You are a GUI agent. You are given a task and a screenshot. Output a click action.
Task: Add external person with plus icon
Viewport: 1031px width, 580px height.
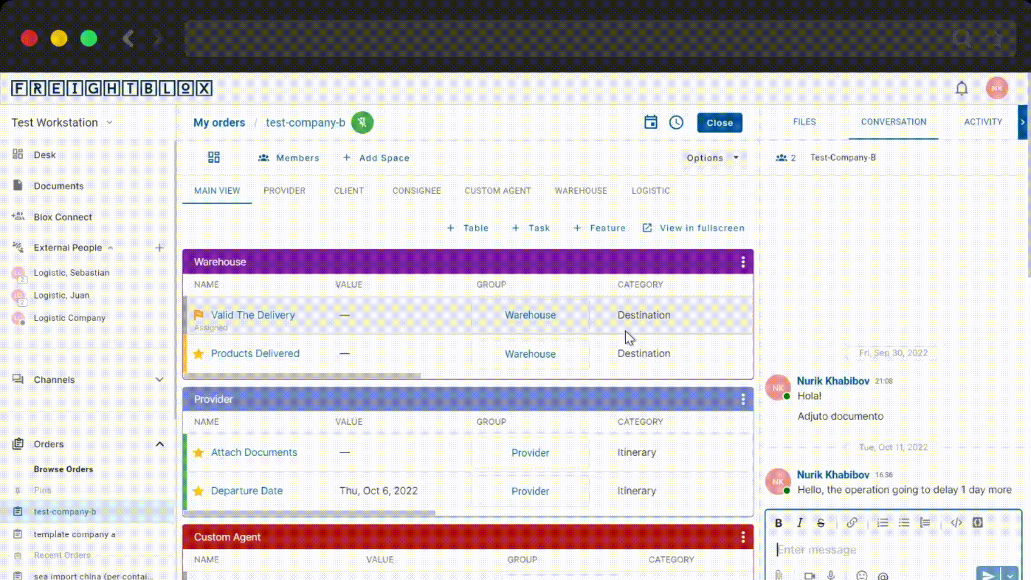click(x=159, y=248)
